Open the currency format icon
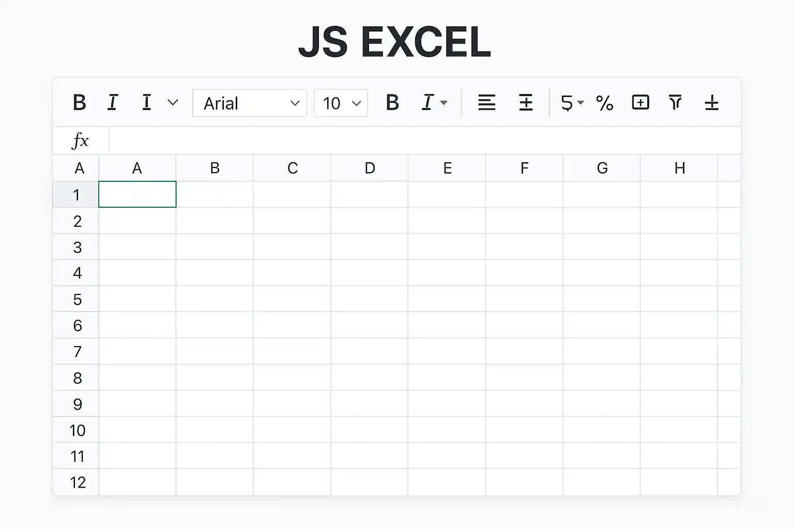This screenshot has height=529, width=794. (x=572, y=103)
